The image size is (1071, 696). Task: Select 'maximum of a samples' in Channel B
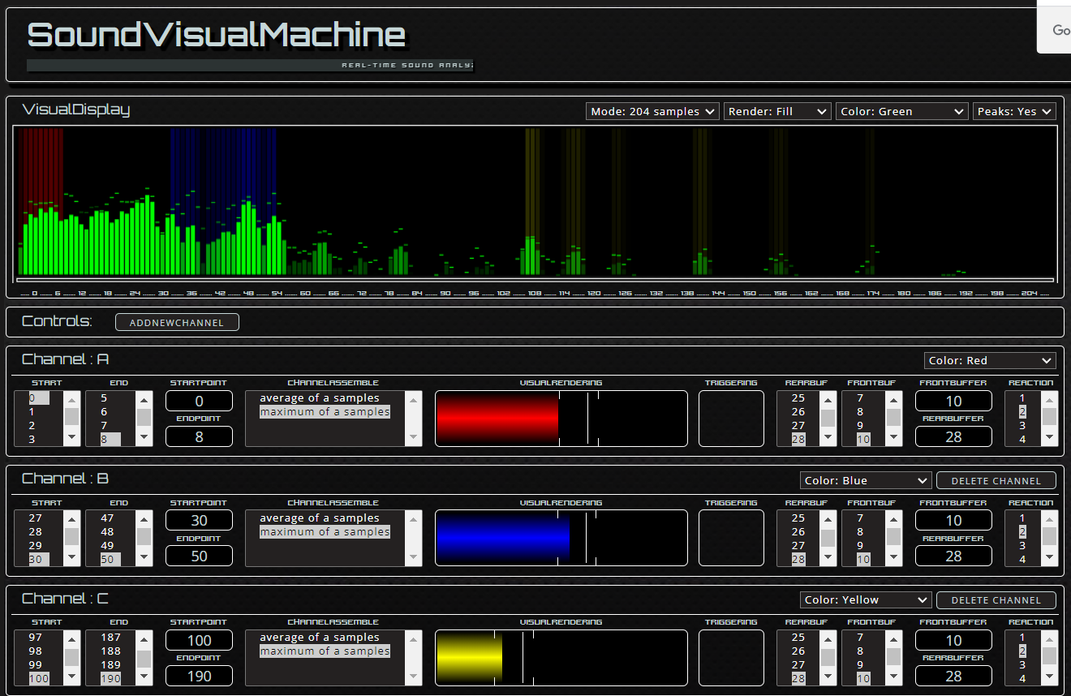[x=325, y=532]
